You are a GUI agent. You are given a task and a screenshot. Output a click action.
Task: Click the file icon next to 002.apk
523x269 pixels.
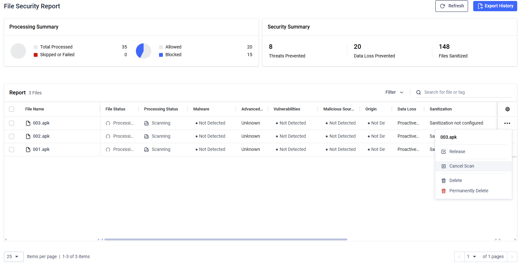[x=28, y=136]
